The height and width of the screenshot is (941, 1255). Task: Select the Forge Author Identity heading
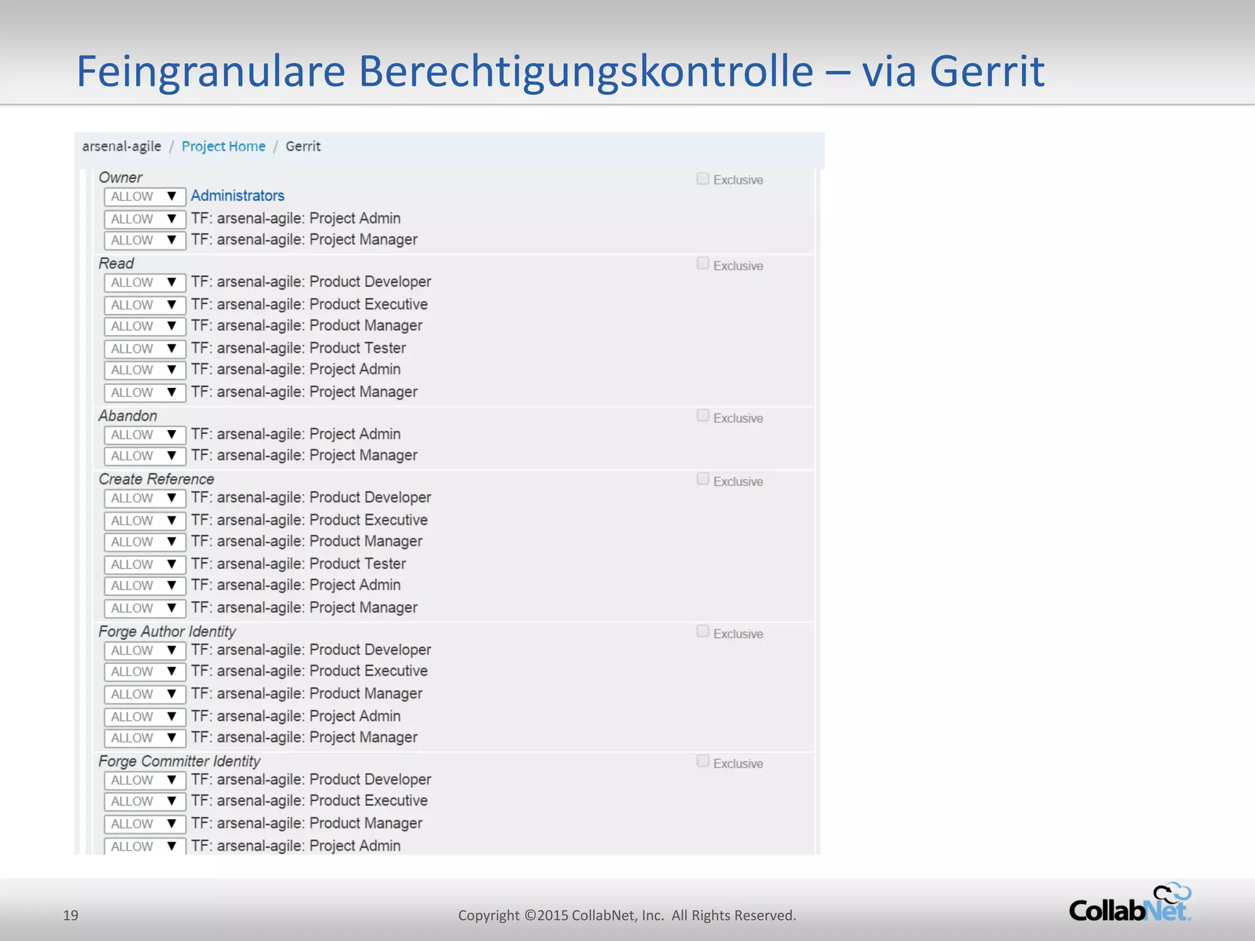tap(167, 632)
